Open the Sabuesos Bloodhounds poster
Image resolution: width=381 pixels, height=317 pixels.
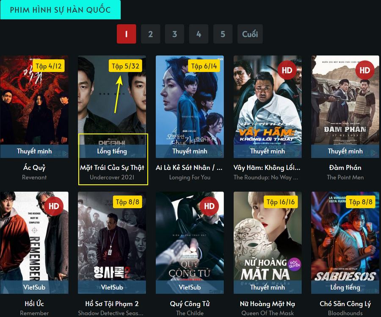tap(345, 242)
